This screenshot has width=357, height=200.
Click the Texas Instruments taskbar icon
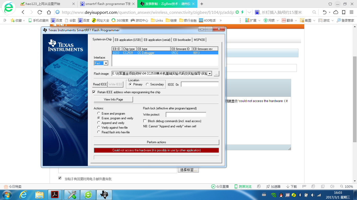[x=104, y=195]
